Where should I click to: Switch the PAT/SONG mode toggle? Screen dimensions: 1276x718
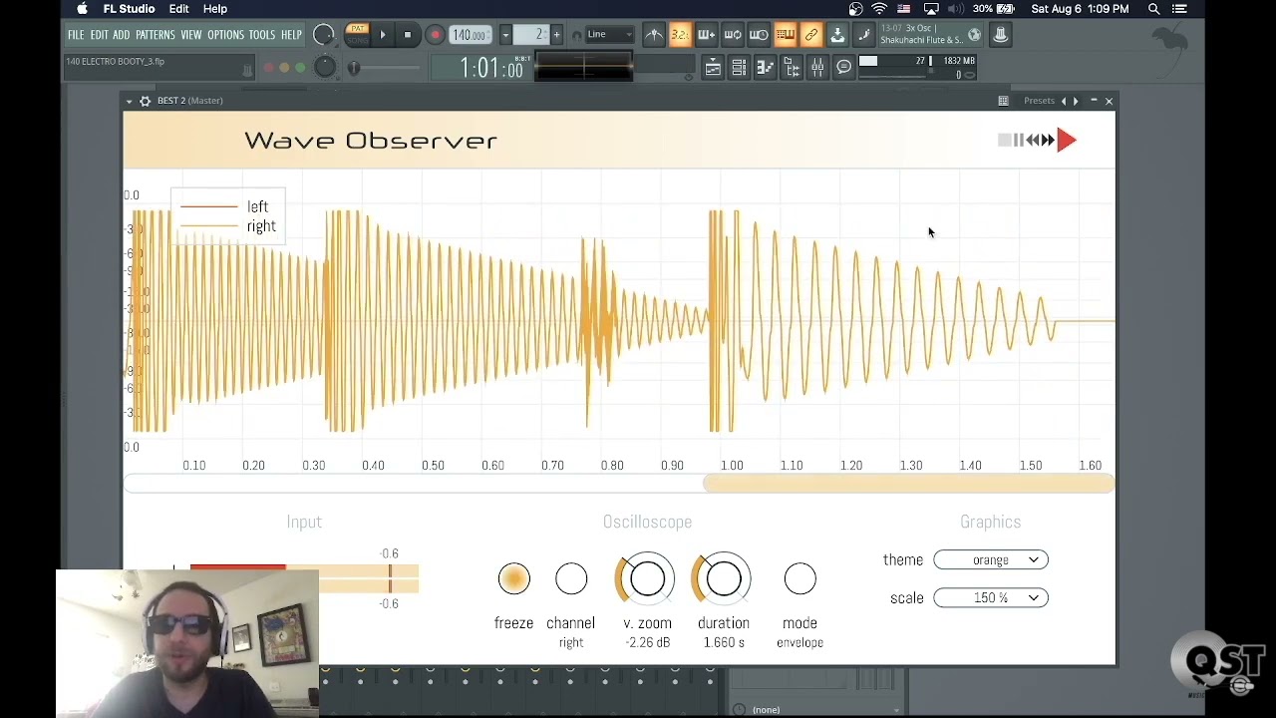(357, 35)
